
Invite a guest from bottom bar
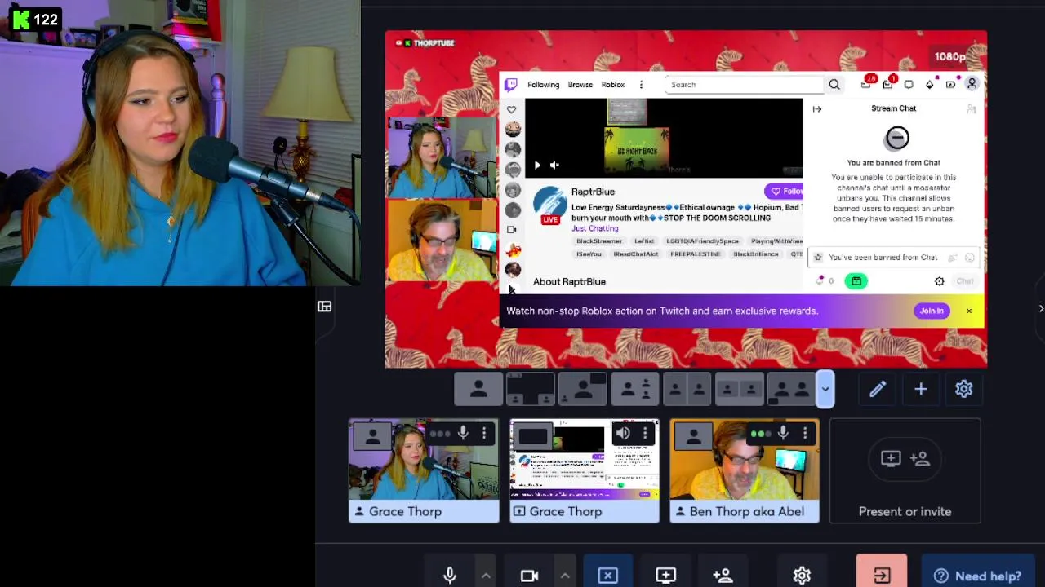click(723, 576)
